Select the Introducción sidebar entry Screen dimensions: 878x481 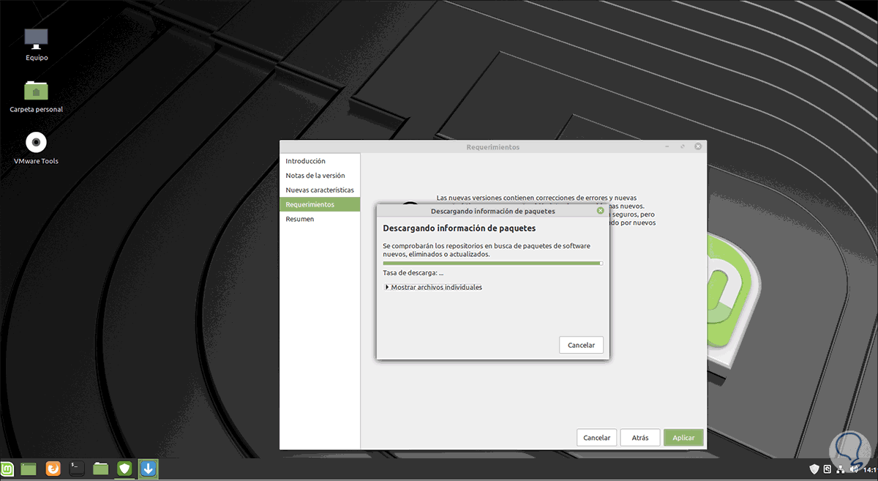307,160
